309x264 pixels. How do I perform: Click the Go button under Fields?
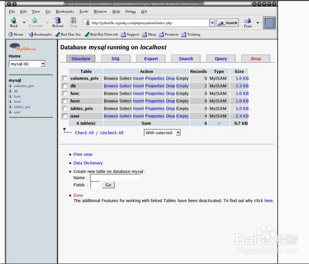coord(109,185)
